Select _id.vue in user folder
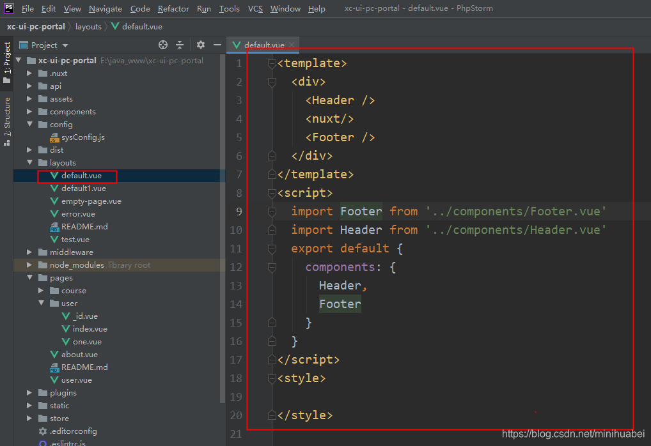 [x=85, y=316]
